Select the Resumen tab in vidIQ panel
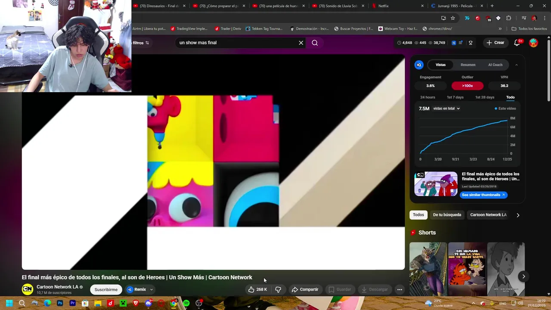551x310 pixels. point(468,65)
